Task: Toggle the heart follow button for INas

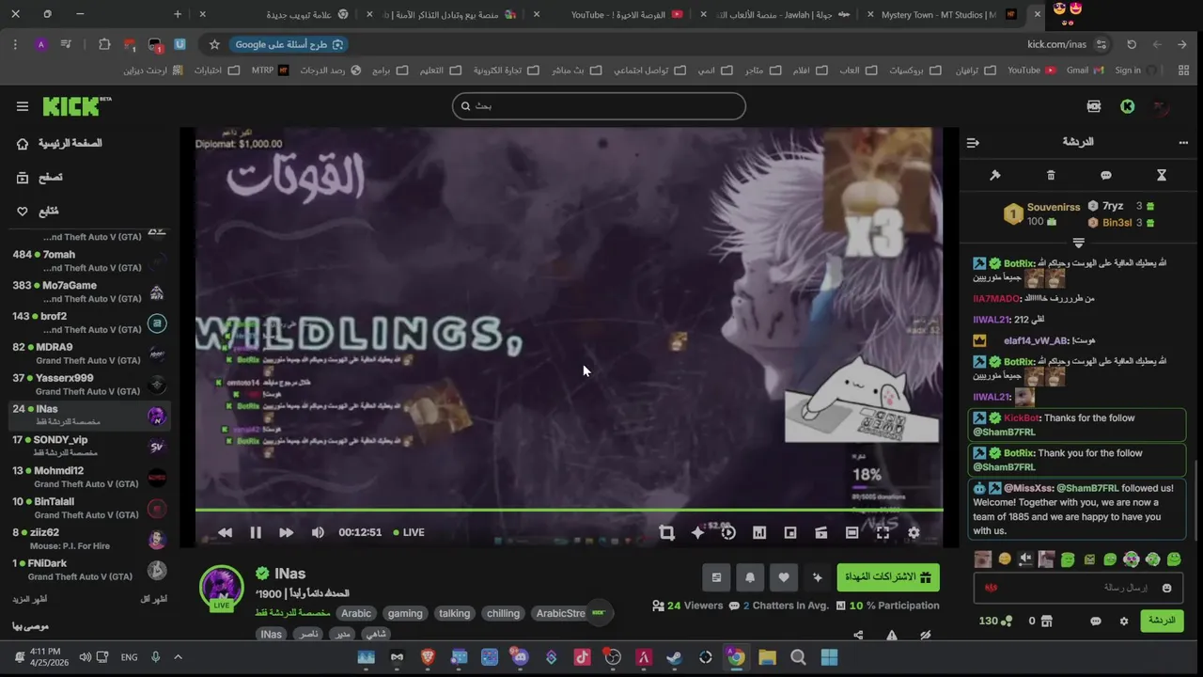Action: pos(784,577)
